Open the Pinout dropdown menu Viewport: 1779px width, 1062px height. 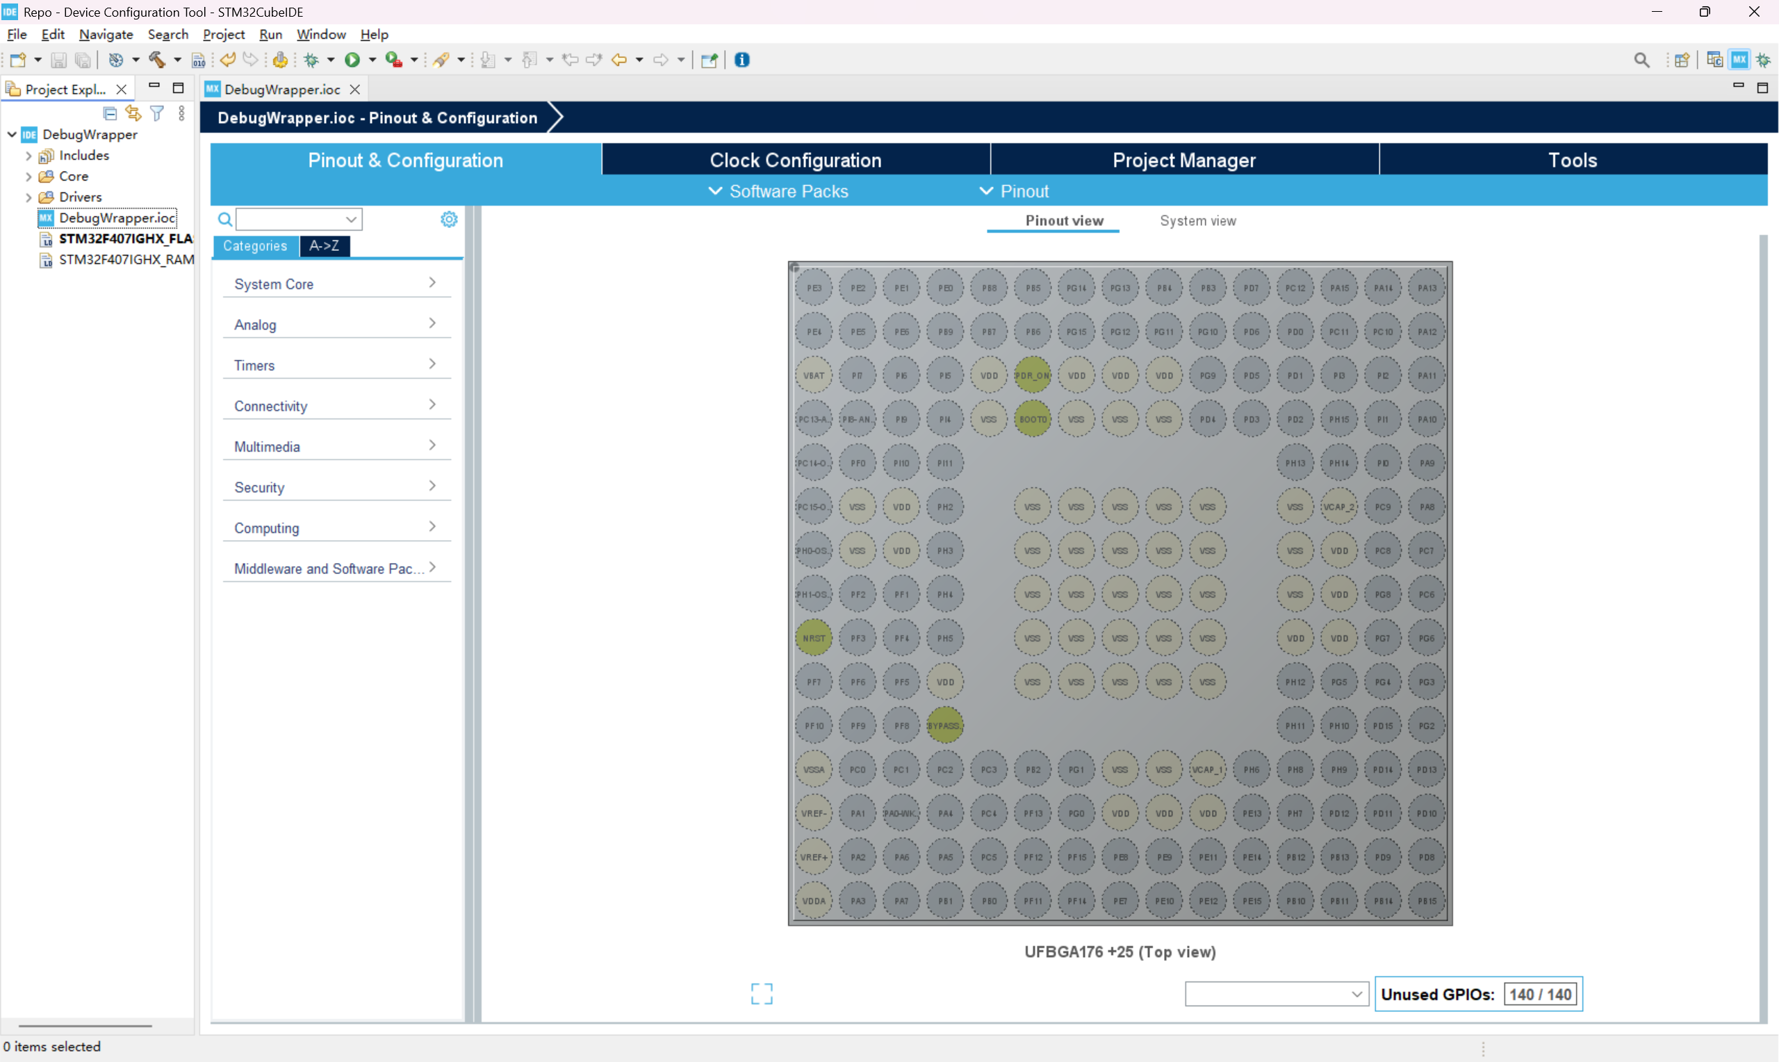click(x=1015, y=192)
